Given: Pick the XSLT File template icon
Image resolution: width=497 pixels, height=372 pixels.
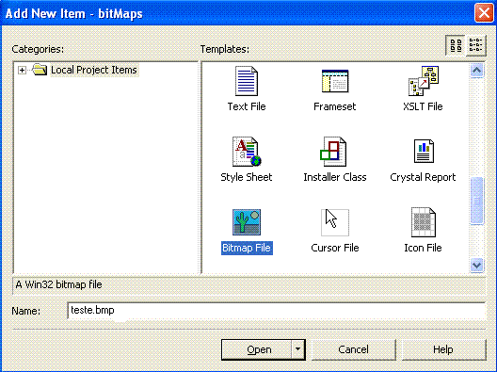Looking at the screenshot, I should [x=424, y=81].
